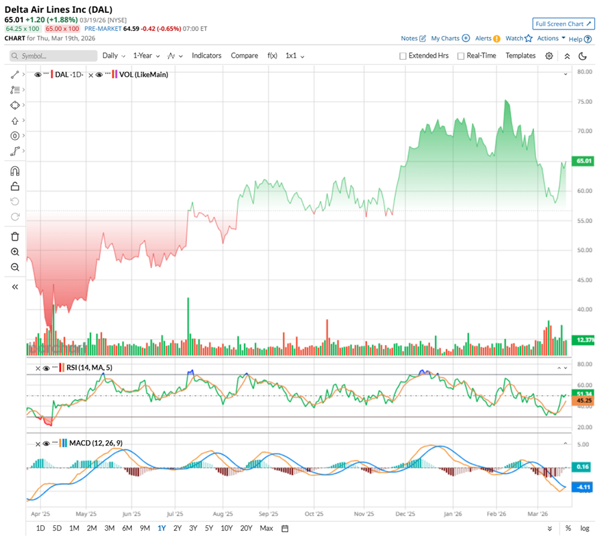Select the trend line drawing tool
The height and width of the screenshot is (536, 605).
pyautogui.click(x=15, y=75)
